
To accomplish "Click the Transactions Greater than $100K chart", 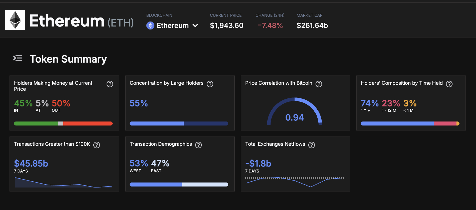I will [63, 182].
